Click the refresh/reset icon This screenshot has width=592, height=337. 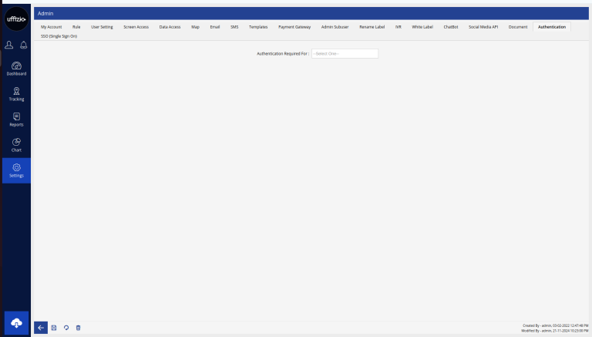click(66, 328)
